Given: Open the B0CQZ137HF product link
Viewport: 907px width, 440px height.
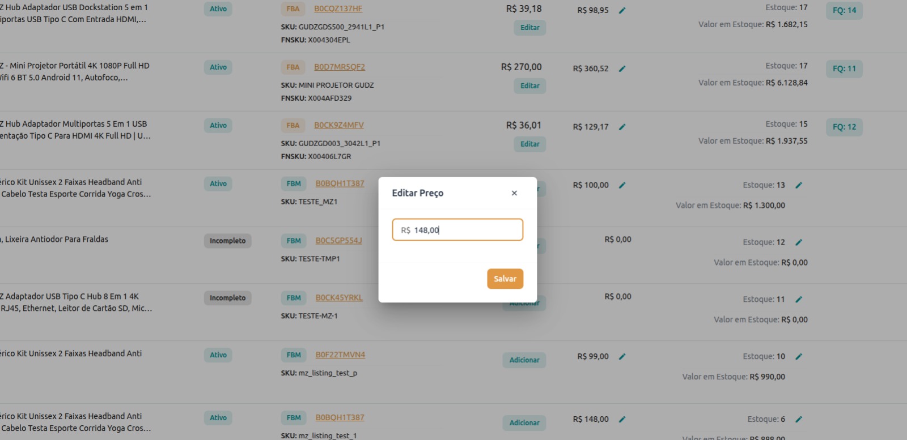Looking at the screenshot, I should tap(338, 9).
